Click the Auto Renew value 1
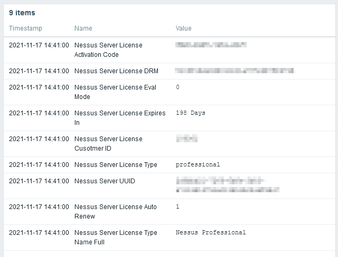 pos(177,206)
